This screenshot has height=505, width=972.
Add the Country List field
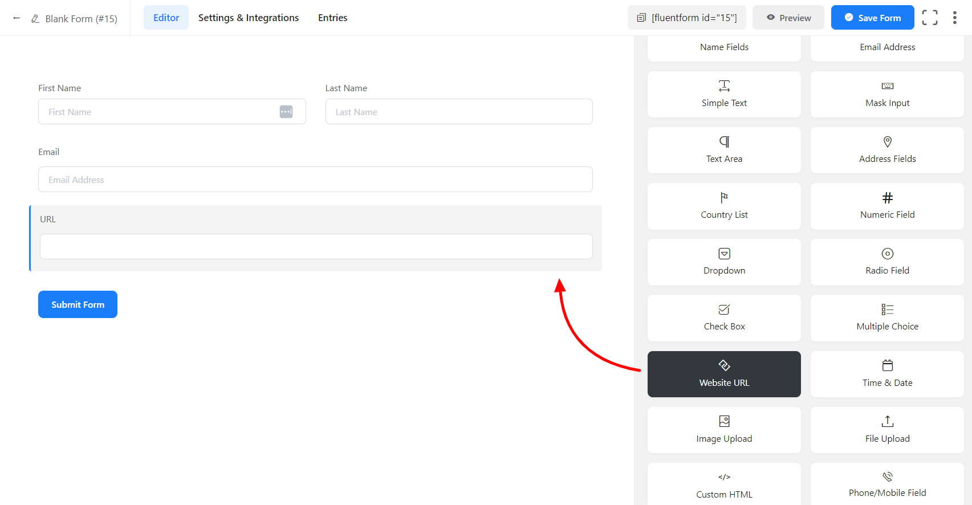(x=724, y=206)
